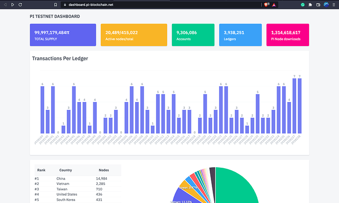Click the bar for ledger 3938236
This screenshot has height=203, width=339.
click(289, 118)
